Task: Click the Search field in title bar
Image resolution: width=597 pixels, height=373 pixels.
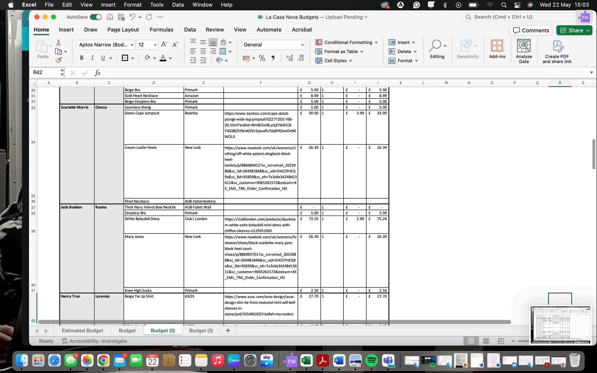Action: click(x=520, y=17)
